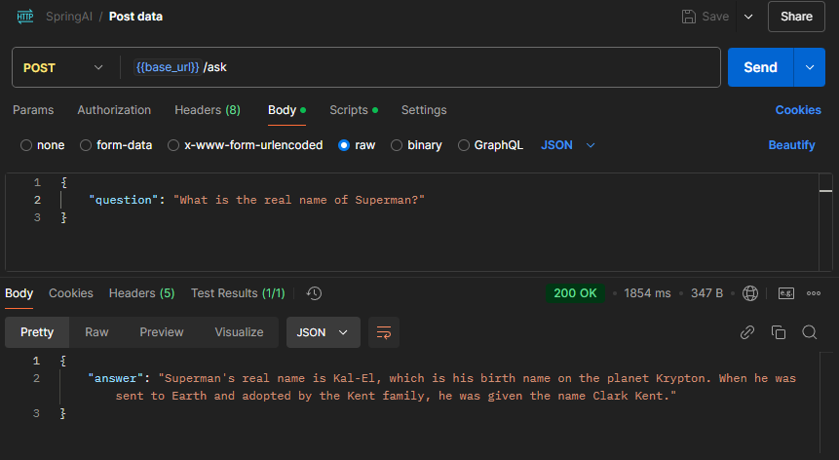Open the response more options ellipsis
This screenshot has width=839, height=460.
click(x=814, y=293)
